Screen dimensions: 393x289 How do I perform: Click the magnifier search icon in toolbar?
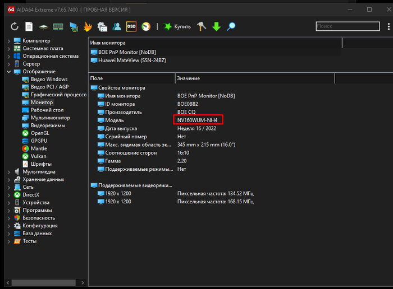pos(231,26)
